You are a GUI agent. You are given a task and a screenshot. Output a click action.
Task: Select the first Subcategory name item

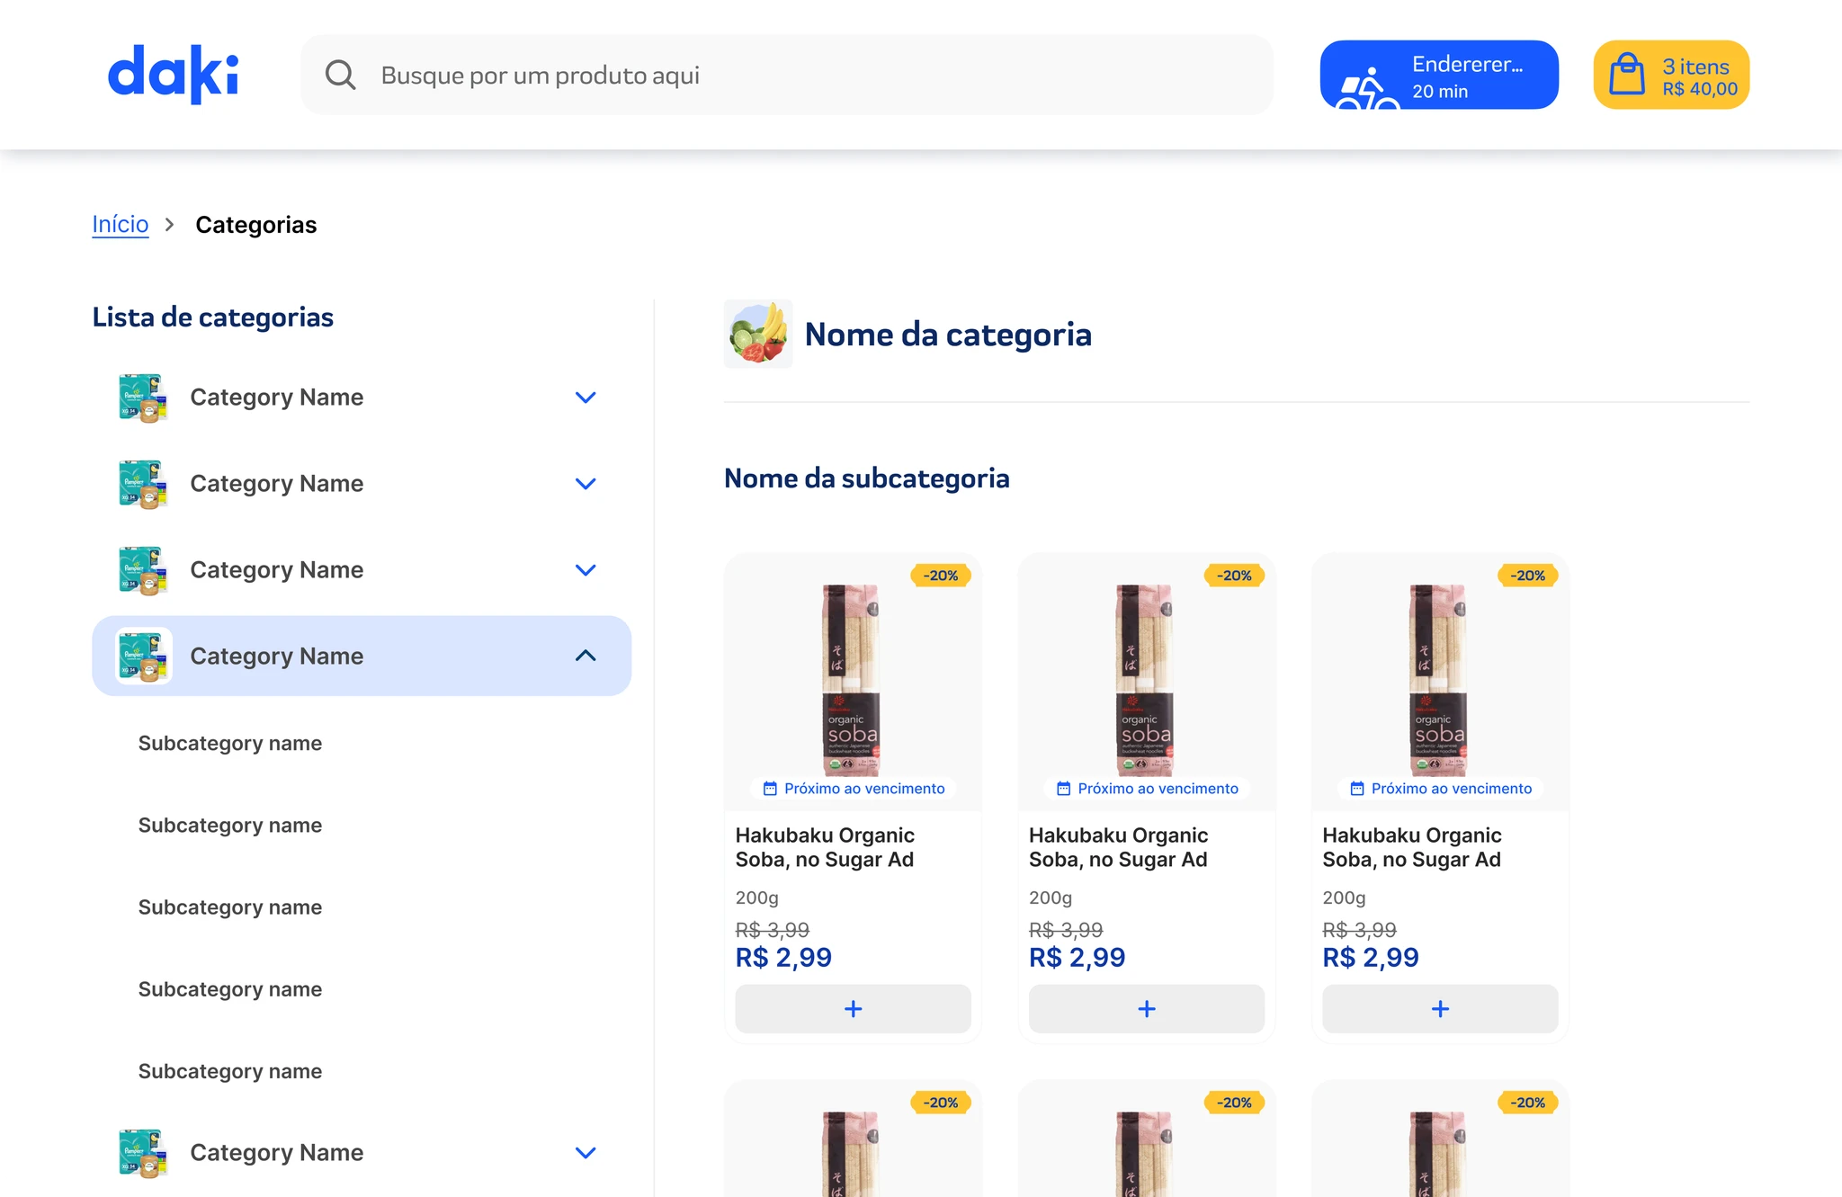pos(230,744)
